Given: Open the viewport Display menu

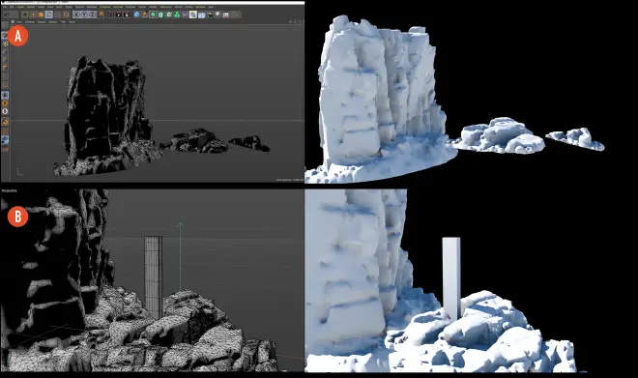Looking at the screenshot, I should tap(42, 21).
